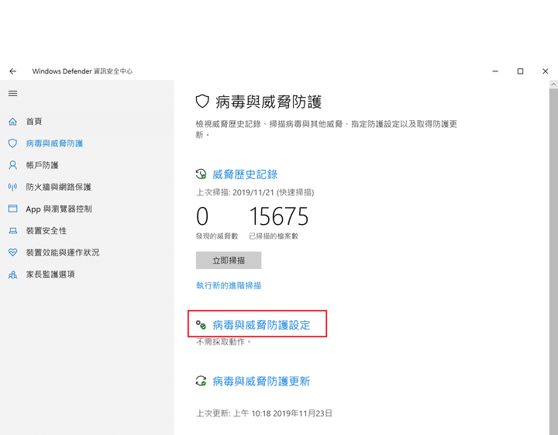Viewport: 558px width, 435px height.
Task: Click the home icon in sidebar
Action: 12,122
